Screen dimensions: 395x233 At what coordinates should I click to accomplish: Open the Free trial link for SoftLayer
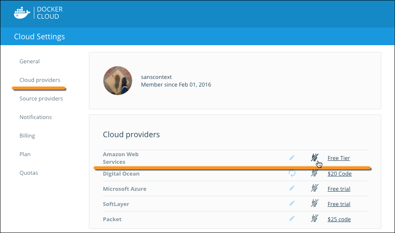click(x=339, y=204)
